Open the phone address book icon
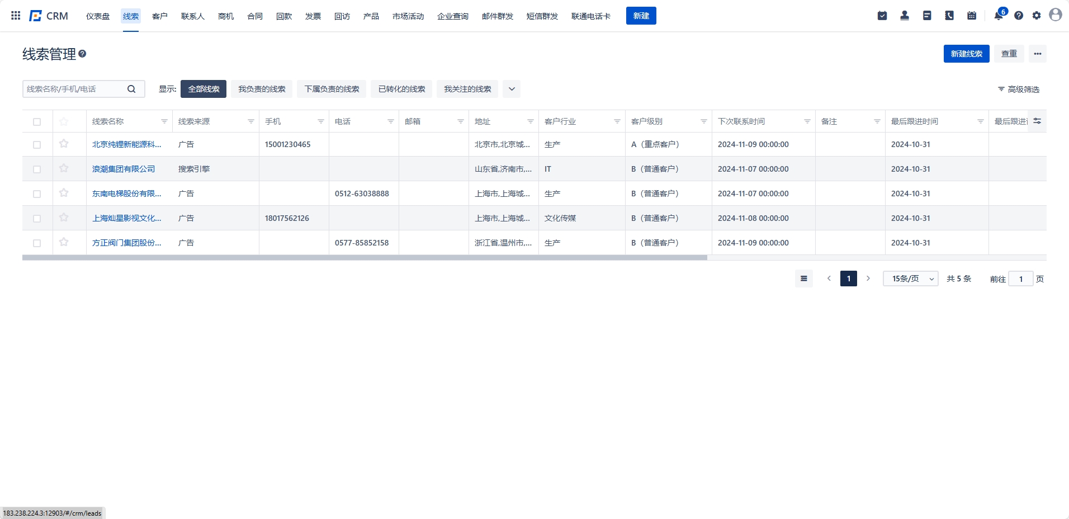 pyautogui.click(x=949, y=16)
